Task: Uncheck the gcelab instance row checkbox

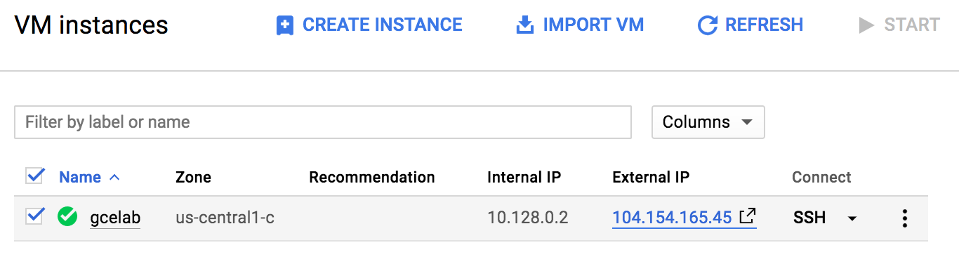Action: (35, 216)
